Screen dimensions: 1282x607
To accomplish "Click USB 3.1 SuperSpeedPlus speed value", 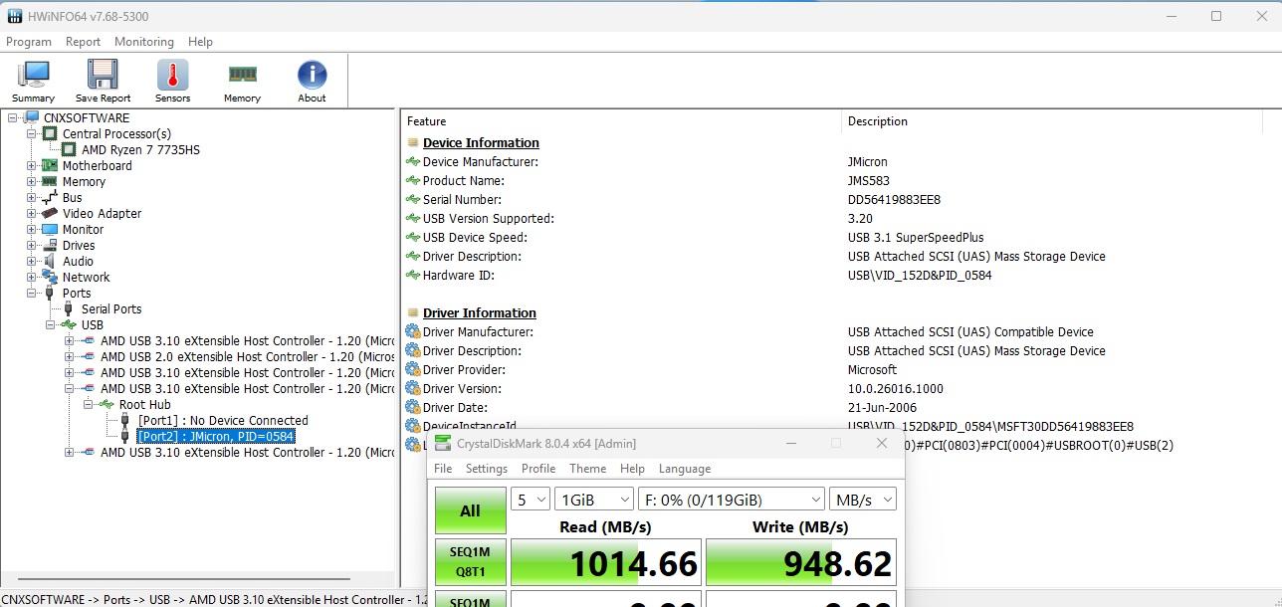I will coord(915,238).
